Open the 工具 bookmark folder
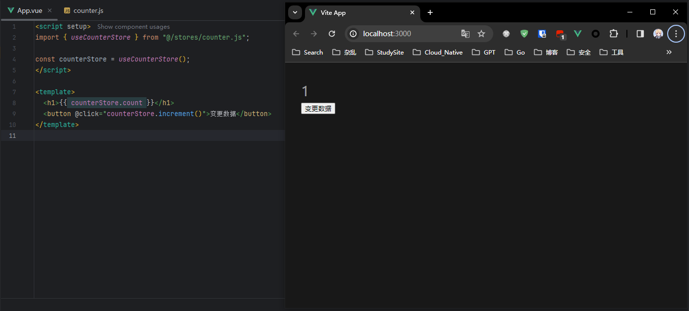 click(612, 52)
